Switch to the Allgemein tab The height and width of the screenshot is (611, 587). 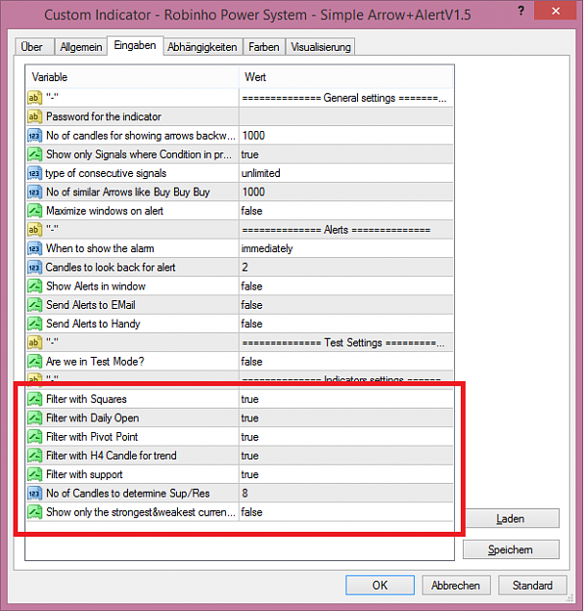81,47
